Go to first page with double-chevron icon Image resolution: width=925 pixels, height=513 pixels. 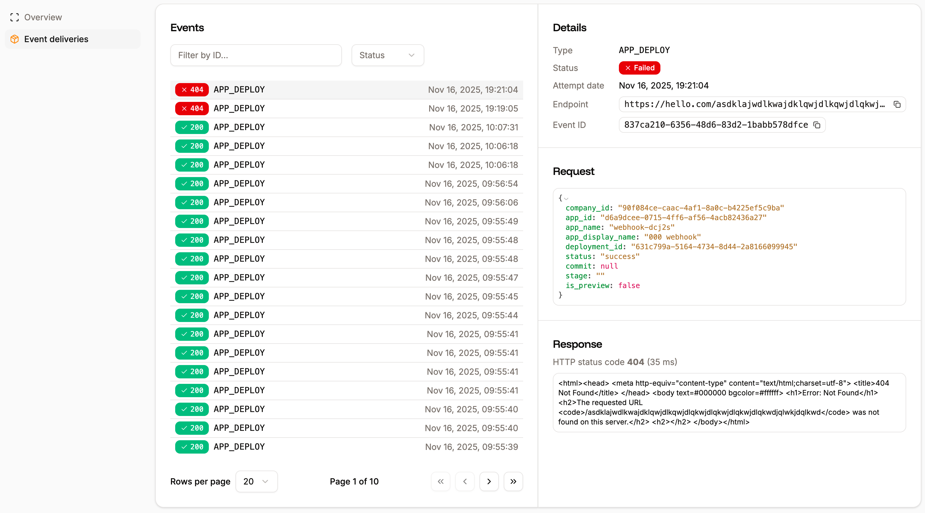(440, 481)
